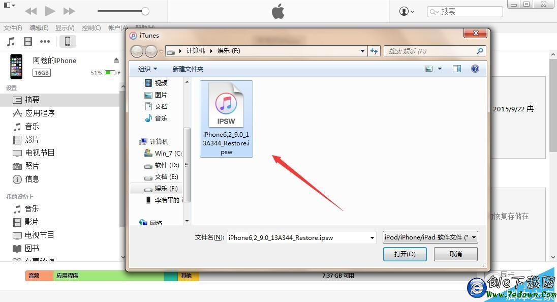557x302 pixels.
Task: Click the dialog forward navigation button
Action: (x=151, y=51)
